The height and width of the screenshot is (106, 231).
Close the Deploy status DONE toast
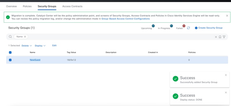coord(226,92)
